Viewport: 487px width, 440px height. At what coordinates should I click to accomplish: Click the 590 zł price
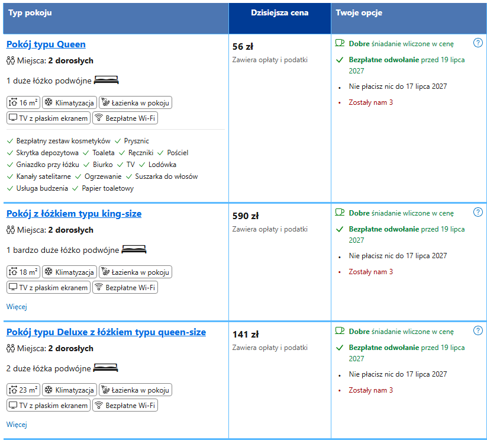coord(246,216)
